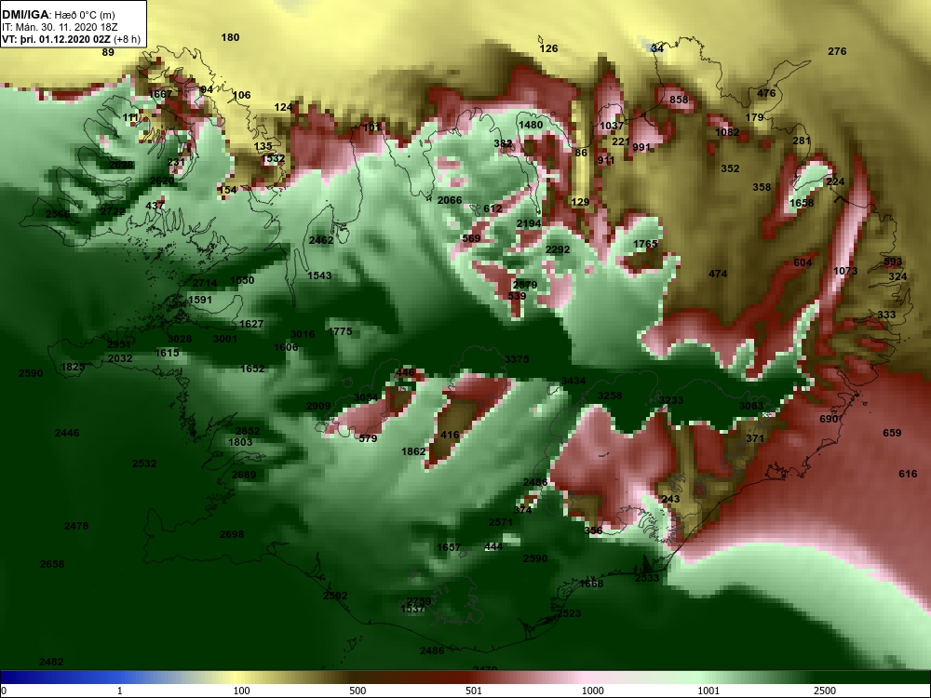Click the map value 690
The height and width of the screenshot is (698, 931).
(x=829, y=419)
